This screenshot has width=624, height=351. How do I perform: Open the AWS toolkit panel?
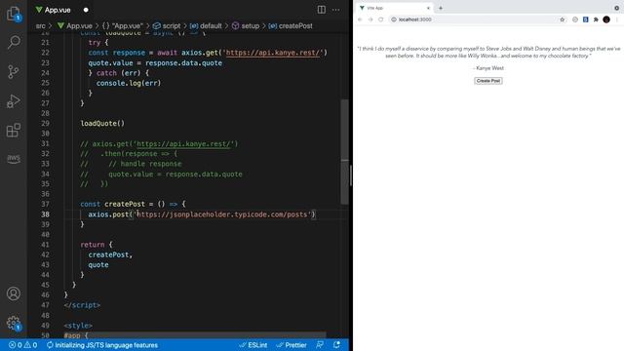[x=14, y=158]
